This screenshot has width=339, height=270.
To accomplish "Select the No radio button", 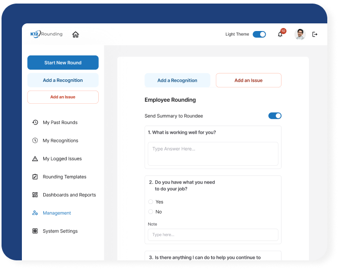I will click(151, 212).
